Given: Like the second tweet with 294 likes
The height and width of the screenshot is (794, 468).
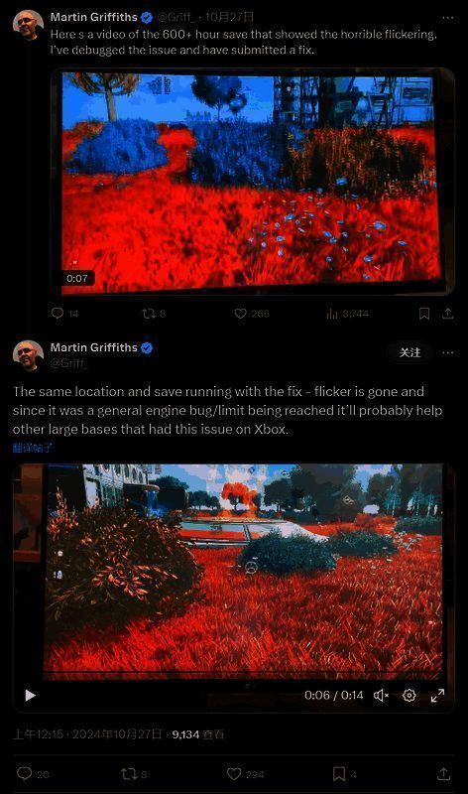Looking at the screenshot, I should [234, 774].
